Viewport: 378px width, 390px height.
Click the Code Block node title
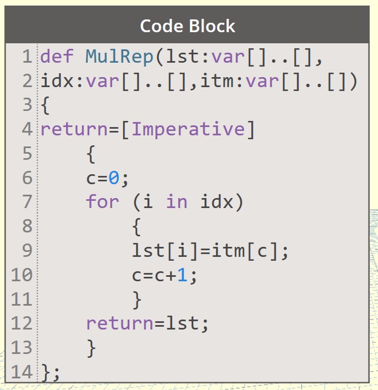(x=188, y=26)
